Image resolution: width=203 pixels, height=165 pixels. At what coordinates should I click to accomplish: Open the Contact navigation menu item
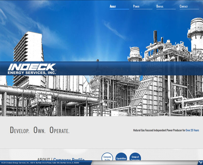[189, 7]
